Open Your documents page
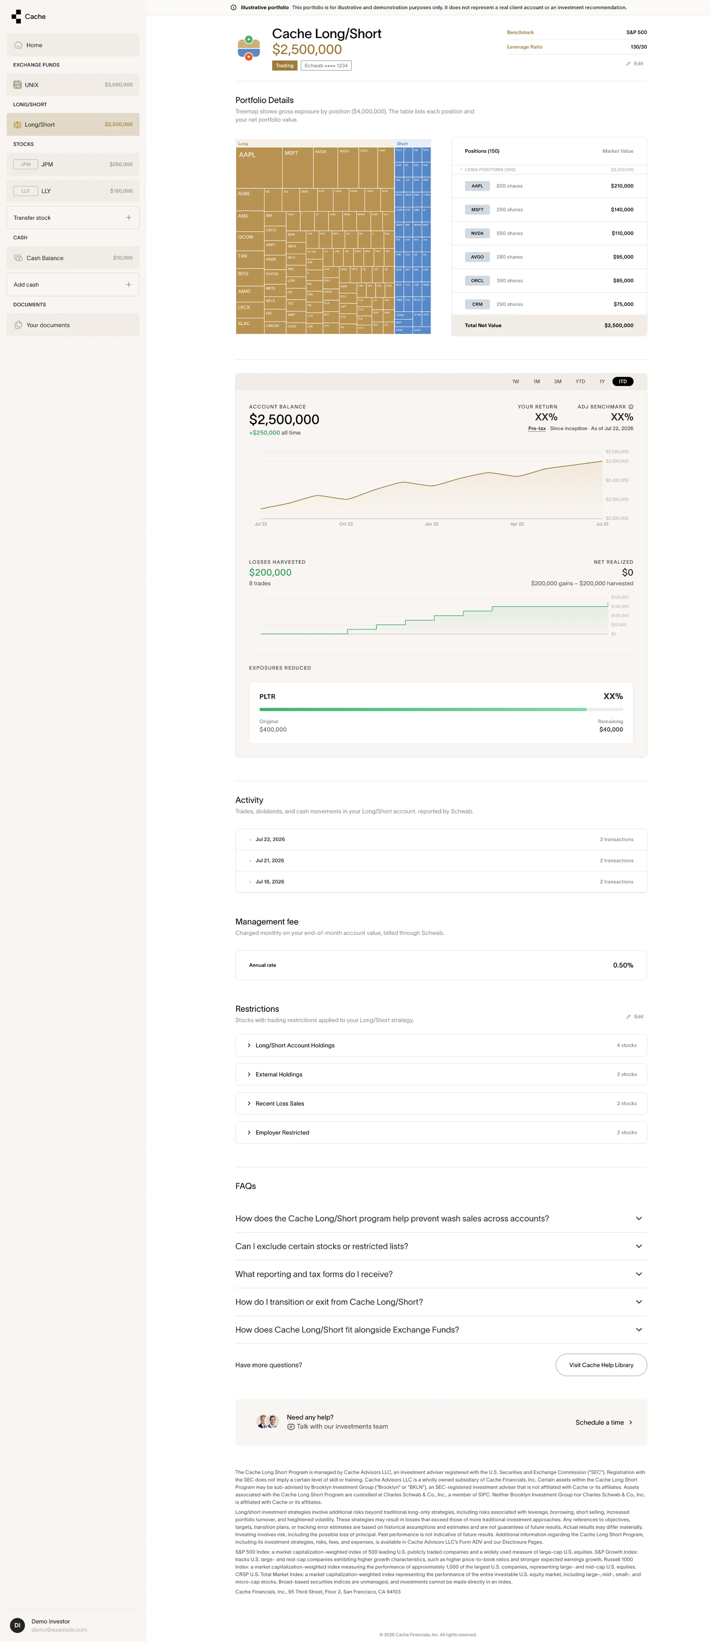The image size is (710, 1642). click(x=73, y=325)
